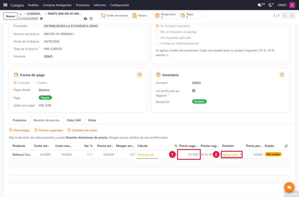299x197 pixels.
Task: Open the Cálculo dropdown showing 'Recargo sob'
Action: pos(147,154)
